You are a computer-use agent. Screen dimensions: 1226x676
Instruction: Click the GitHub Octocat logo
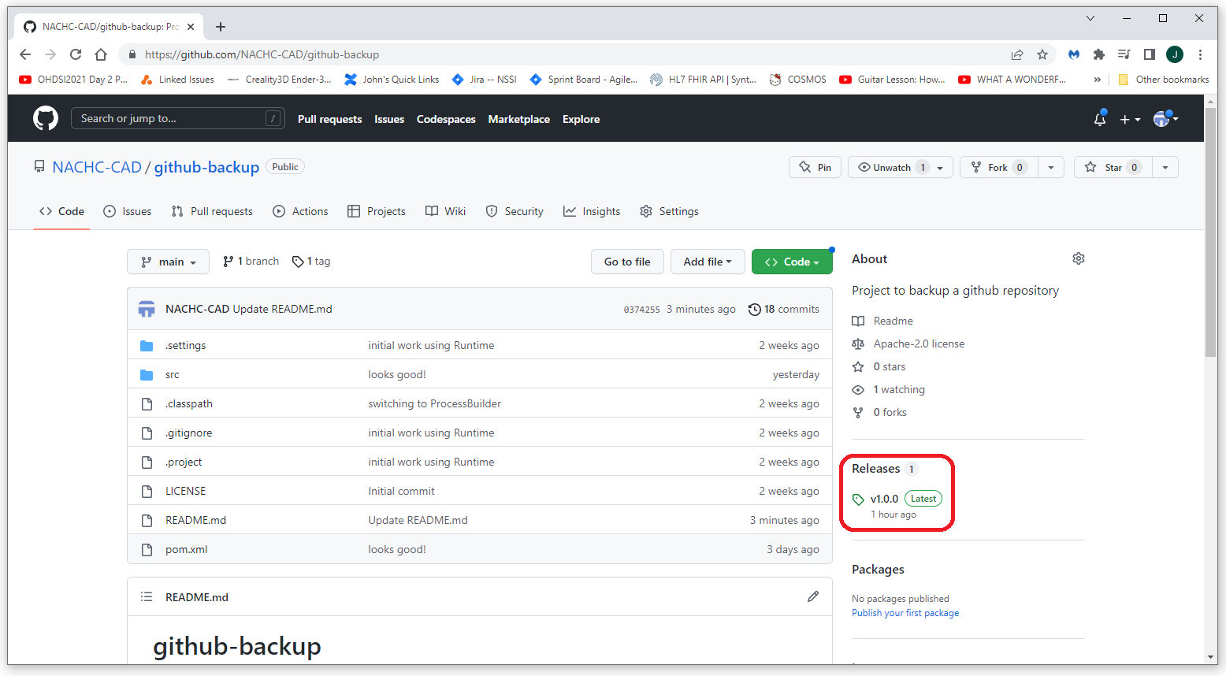[x=46, y=118]
